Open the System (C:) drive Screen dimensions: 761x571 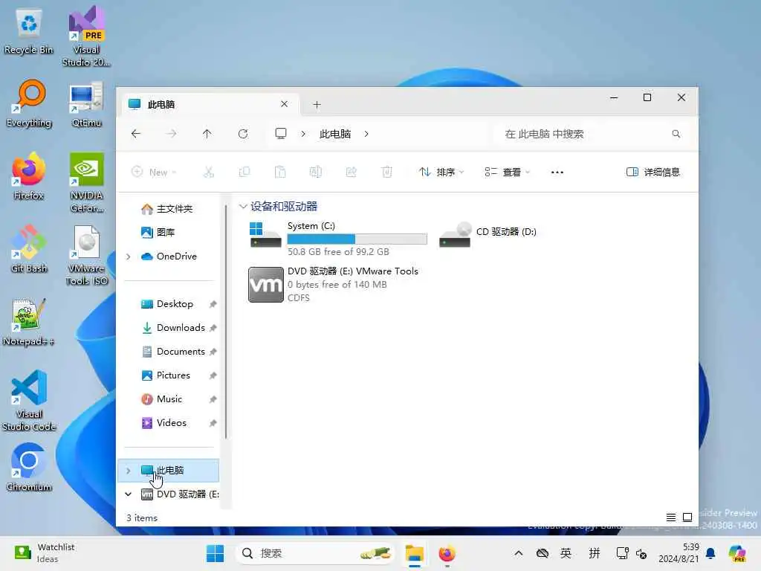click(338, 239)
